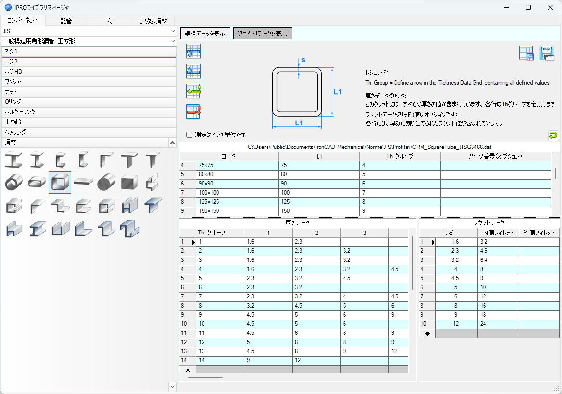The image size is (562, 394).
Task: Expand the Oリング section
Action: (89, 102)
